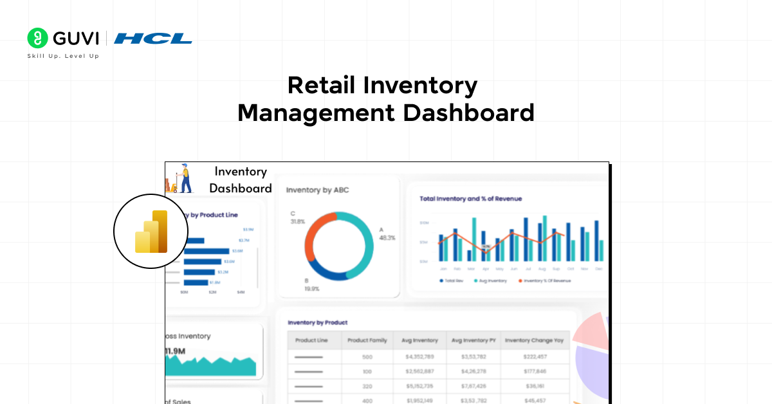Click the warehouse worker with cart icon

pyautogui.click(x=180, y=179)
